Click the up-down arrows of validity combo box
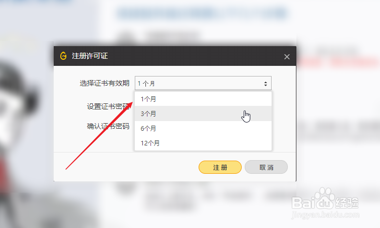This screenshot has height=228, width=380. [265, 84]
